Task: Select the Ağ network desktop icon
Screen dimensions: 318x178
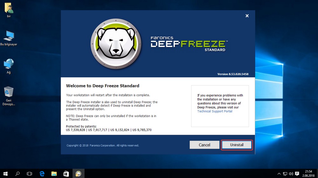Action: (x=9, y=65)
